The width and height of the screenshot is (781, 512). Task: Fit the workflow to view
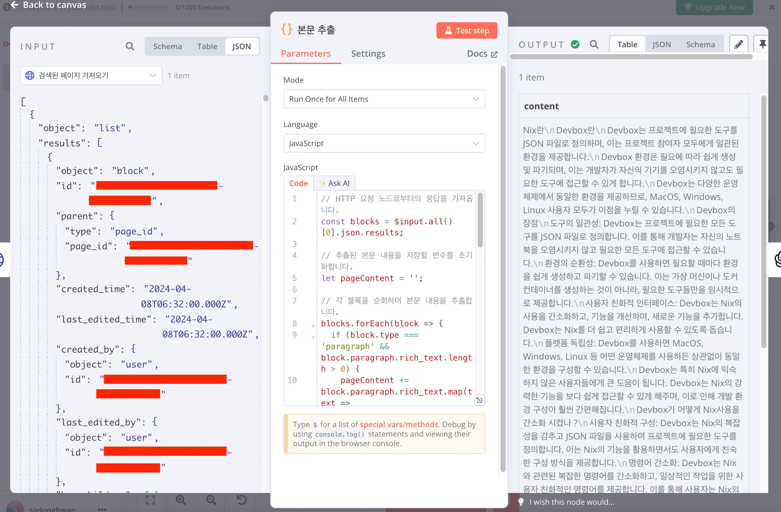[x=150, y=500]
